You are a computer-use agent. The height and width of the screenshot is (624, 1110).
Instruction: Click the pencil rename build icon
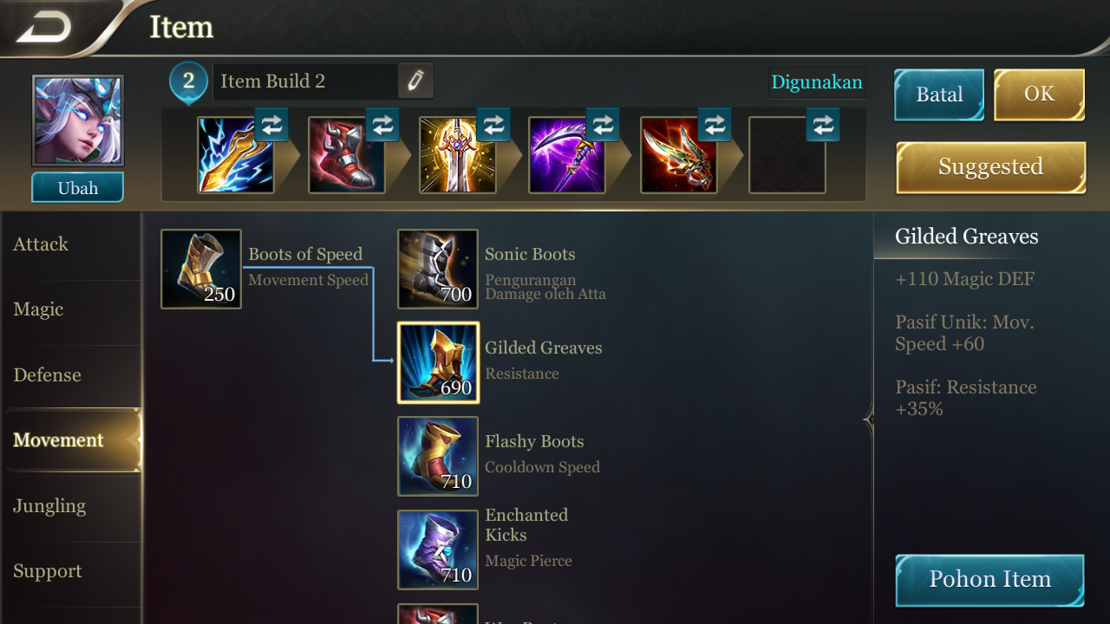tap(415, 81)
